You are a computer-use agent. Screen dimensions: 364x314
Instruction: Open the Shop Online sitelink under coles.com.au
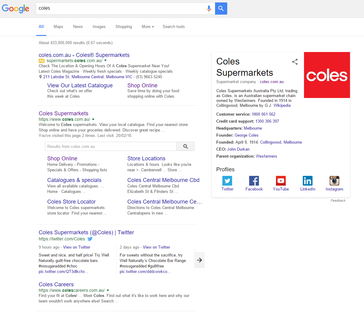[x=62, y=159]
